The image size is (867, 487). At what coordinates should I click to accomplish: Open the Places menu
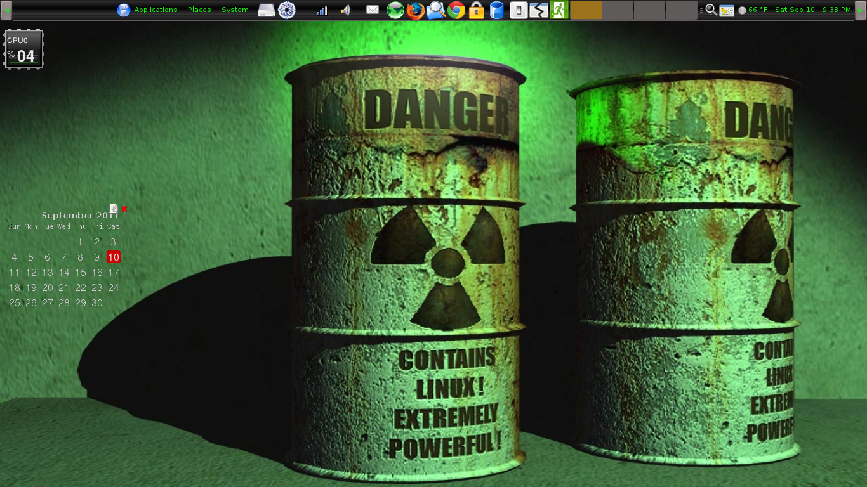tap(199, 10)
